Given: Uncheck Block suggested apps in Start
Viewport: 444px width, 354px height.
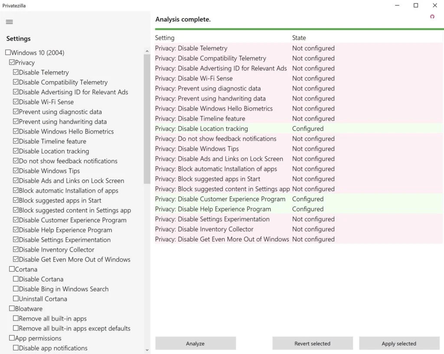Looking at the screenshot, I should 16,200.
